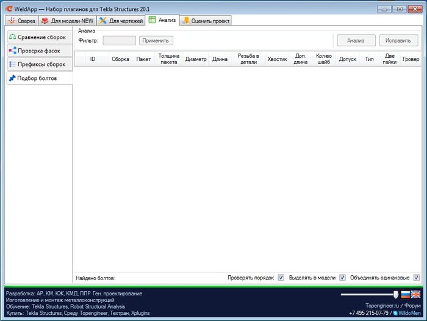Click the Skype icon before WildoMen
The width and height of the screenshot is (427, 321).
click(x=395, y=313)
